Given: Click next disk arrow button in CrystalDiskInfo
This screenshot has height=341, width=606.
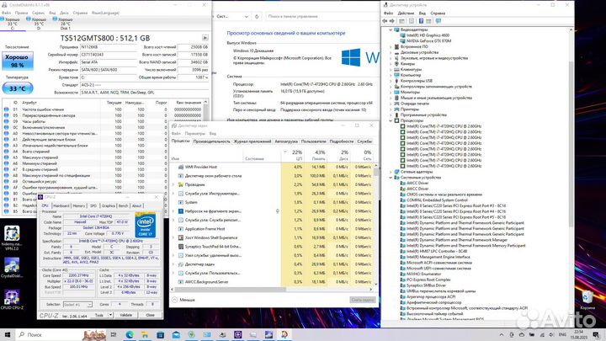Looking at the screenshot, I should [205, 38].
